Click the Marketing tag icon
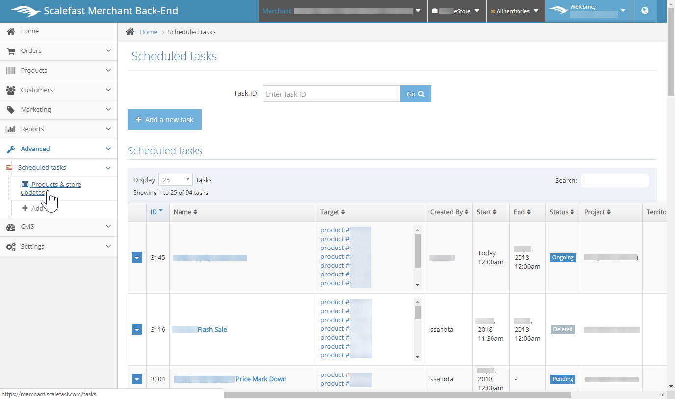The width and height of the screenshot is (675, 399). pos(10,110)
